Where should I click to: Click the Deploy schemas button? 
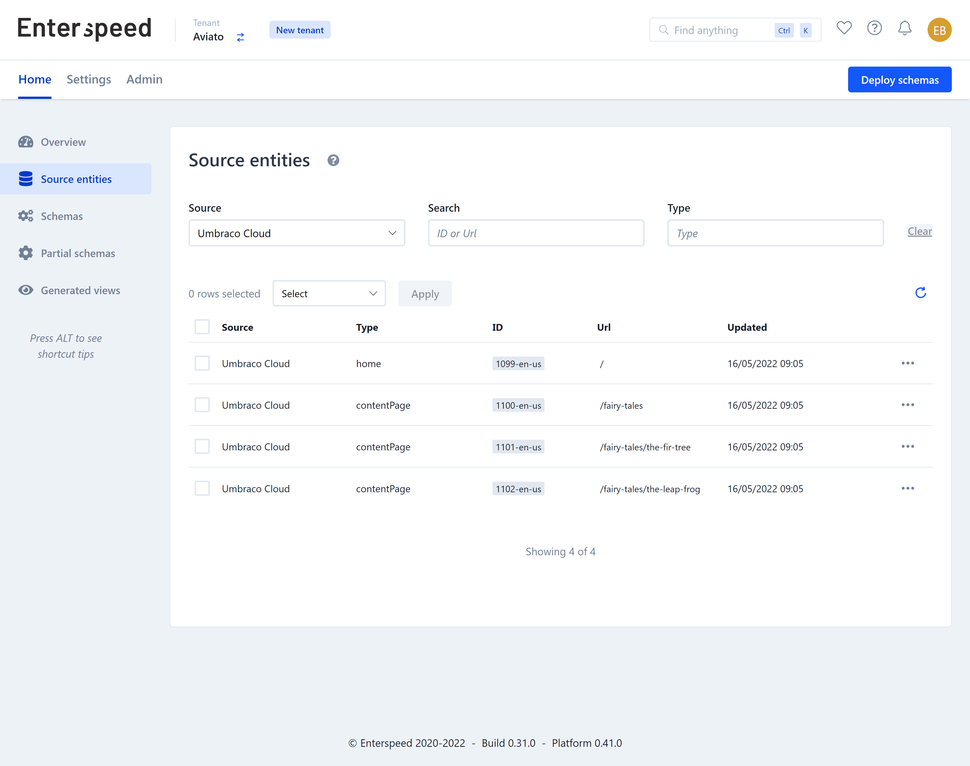pyautogui.click(x=899, y=80)
